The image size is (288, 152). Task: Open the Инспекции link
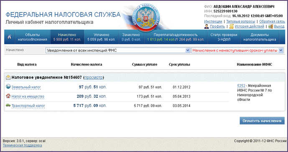(213, 21)
